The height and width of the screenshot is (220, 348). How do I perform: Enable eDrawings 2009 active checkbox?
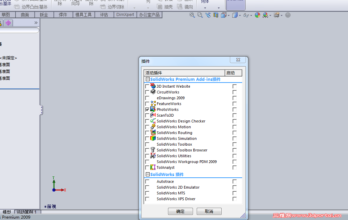[x=147, y=98]
